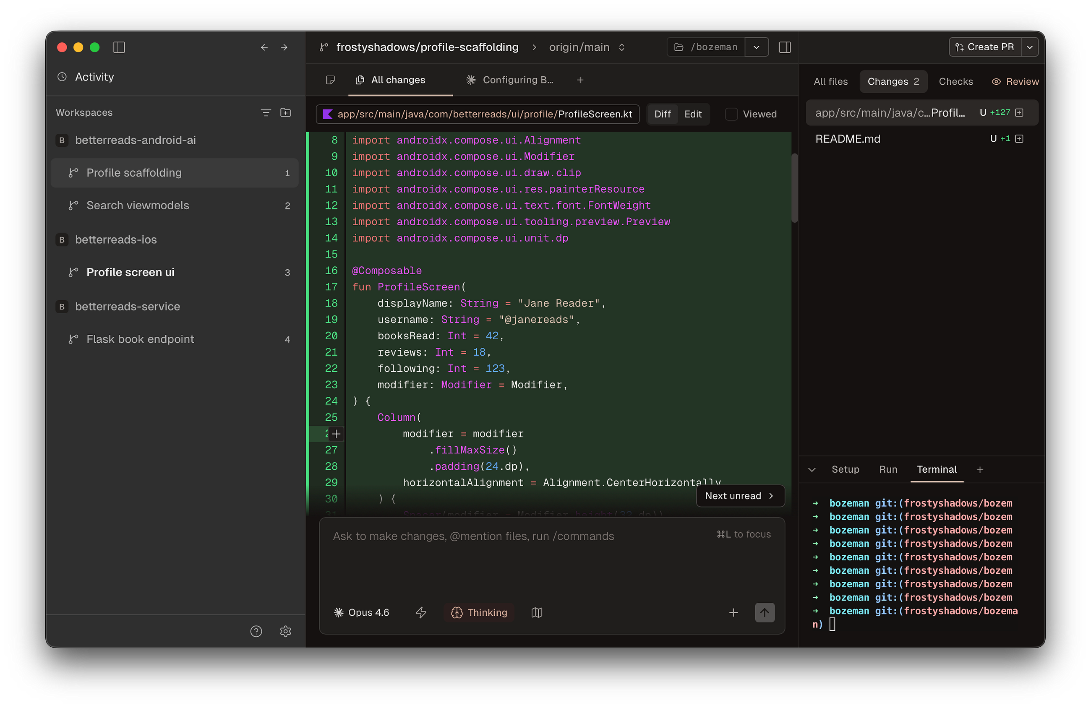This screenshot has height=708, width=1091.
Task: Select Search viewmodels workspace
Action: point(175,206)
